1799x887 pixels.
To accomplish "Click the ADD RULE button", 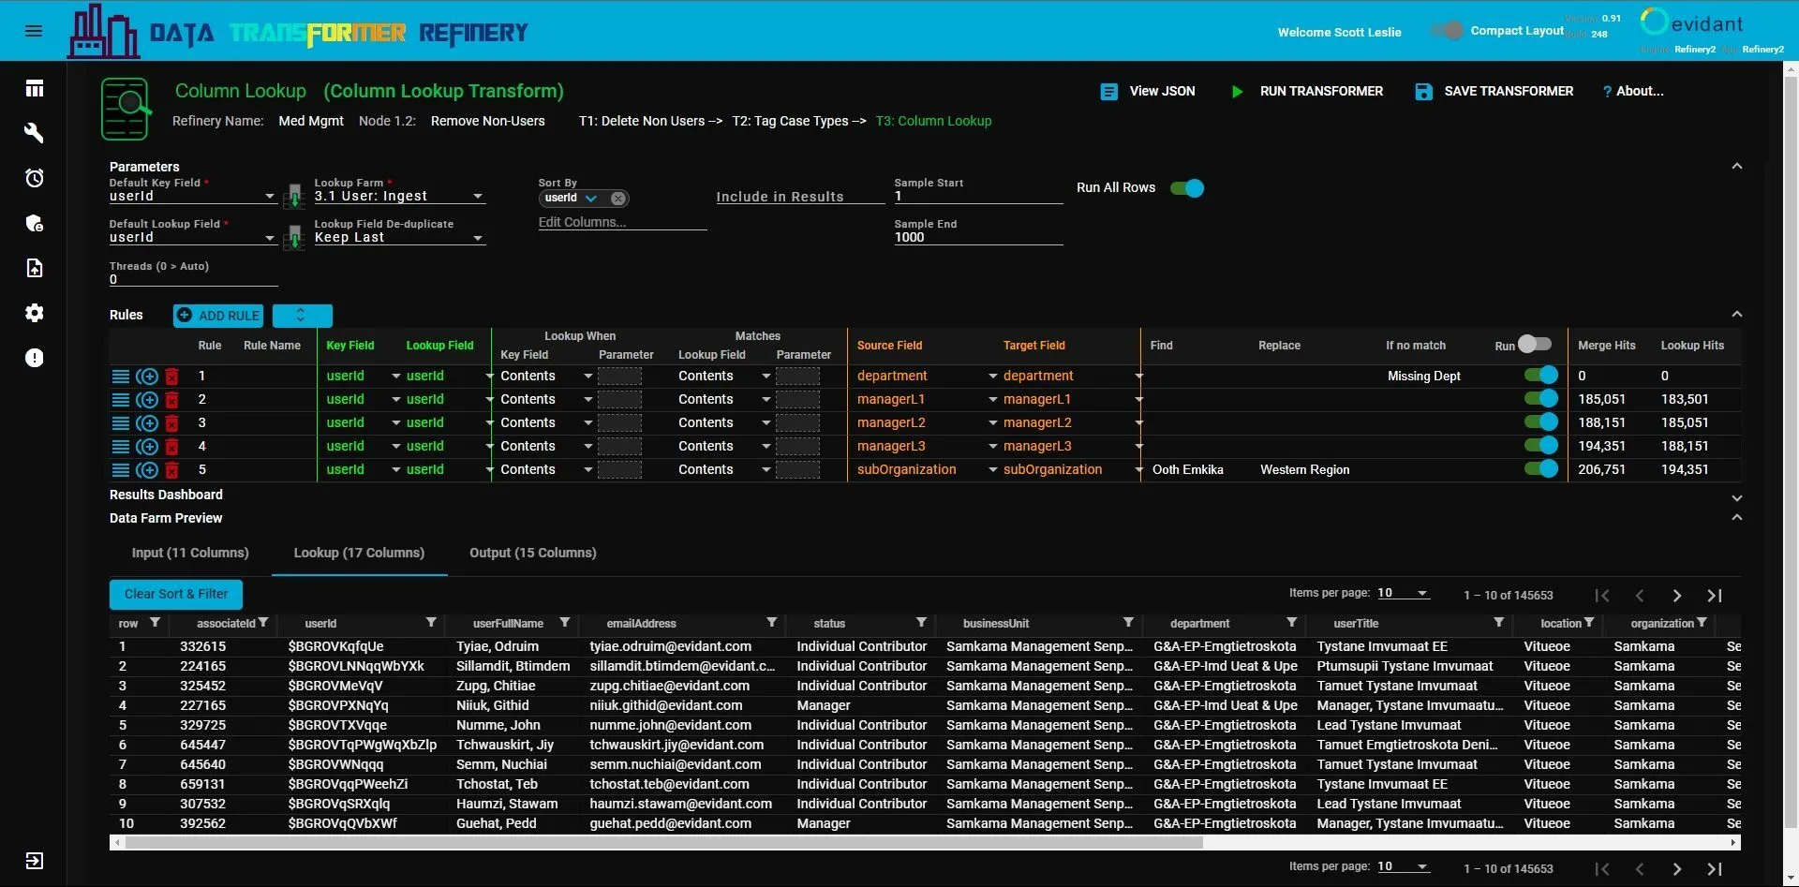I will point(218,316).
